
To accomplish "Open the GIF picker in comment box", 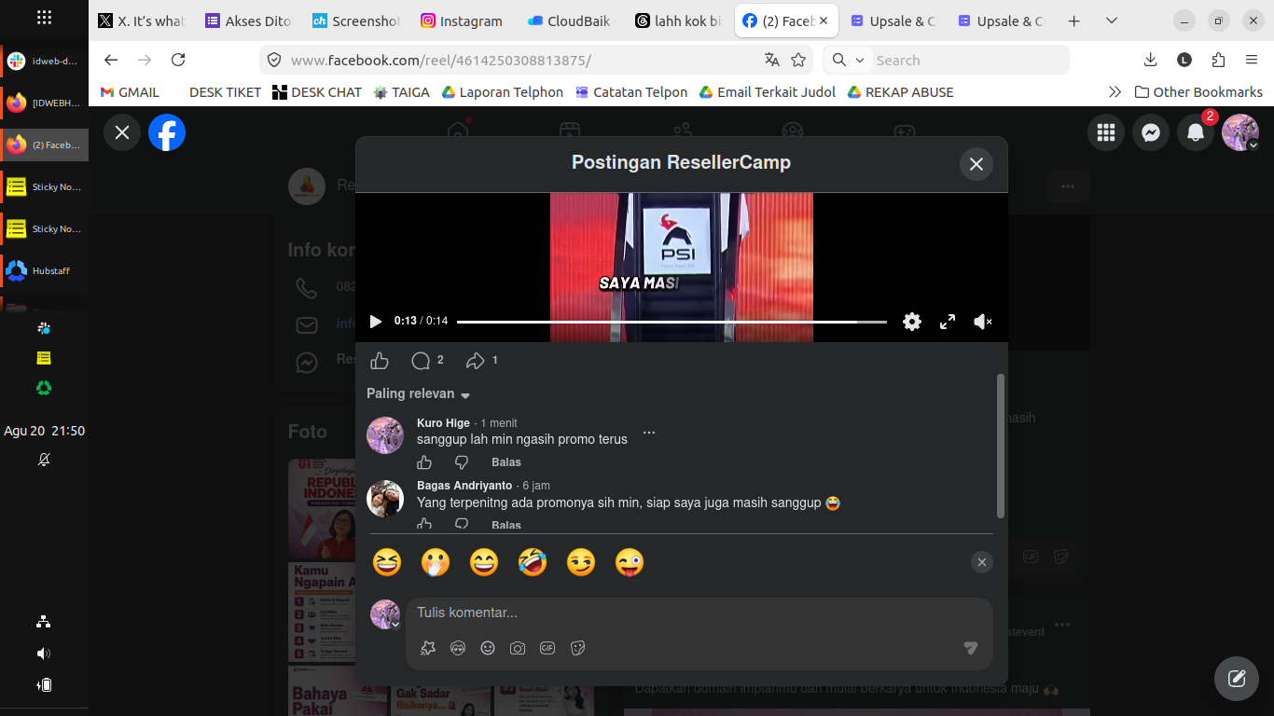I will (547, 648).
